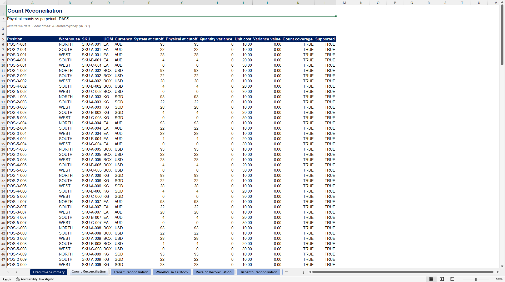Click the horizontal scrollbar thumb
Viewport: 505px width, 282px height.
(403, 272)
